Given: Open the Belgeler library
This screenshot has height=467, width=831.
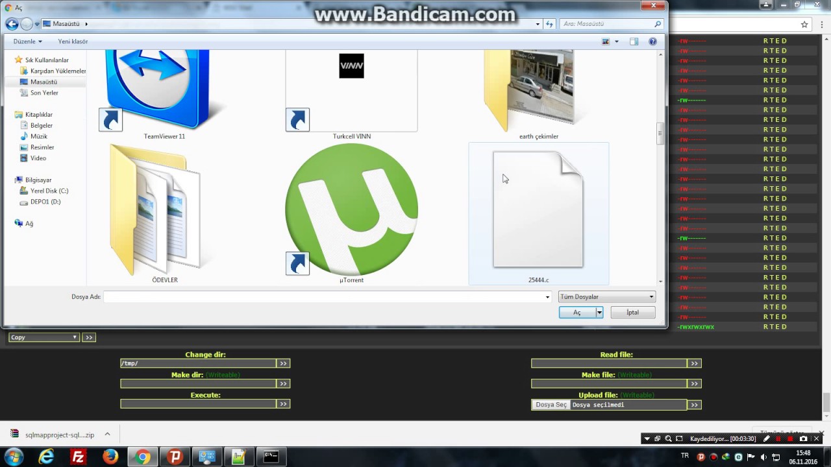Looking at the screenshot, I should pos(42,125).
